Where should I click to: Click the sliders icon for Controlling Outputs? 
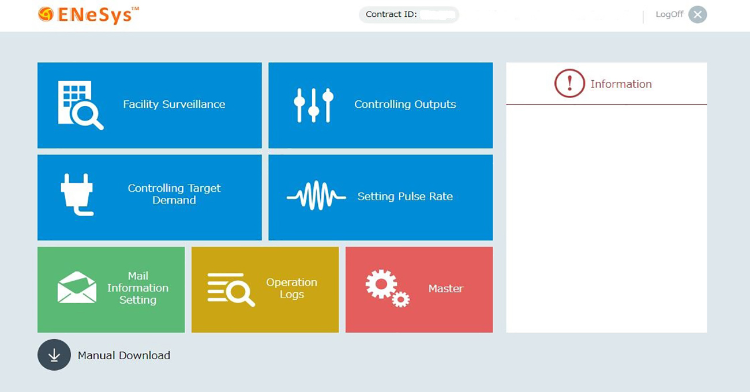[314, 105]
